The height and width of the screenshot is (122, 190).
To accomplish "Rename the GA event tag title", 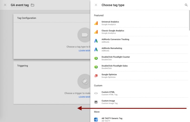I will click(x=20, y=5).
